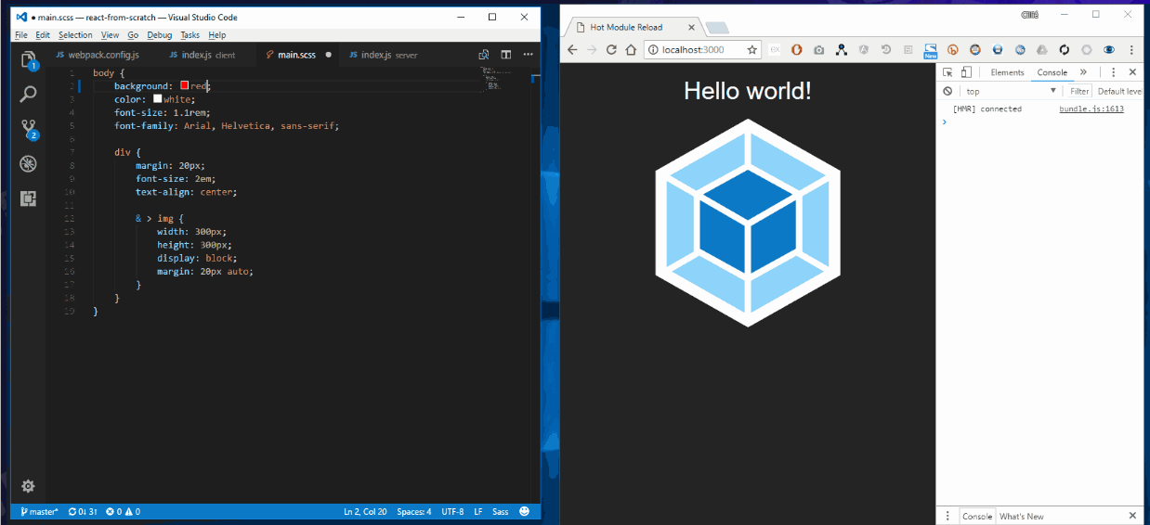1150x525 pixels.
Task: Click the console prompt chevron
Action: [945, 122]
